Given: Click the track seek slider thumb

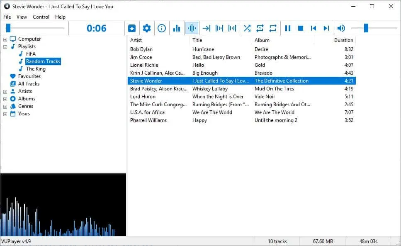Looking at the screenshot, I should [8, 28].
